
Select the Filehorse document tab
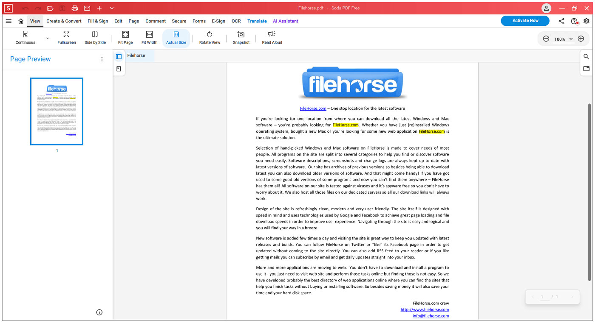point(136,56)
